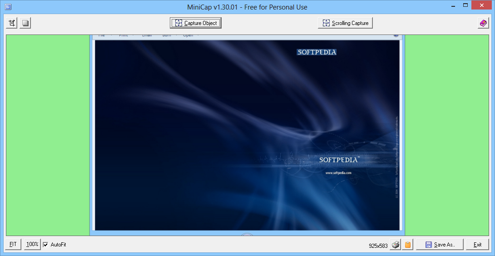Copy capture with the clipboard icon

(x=408, y=244)
